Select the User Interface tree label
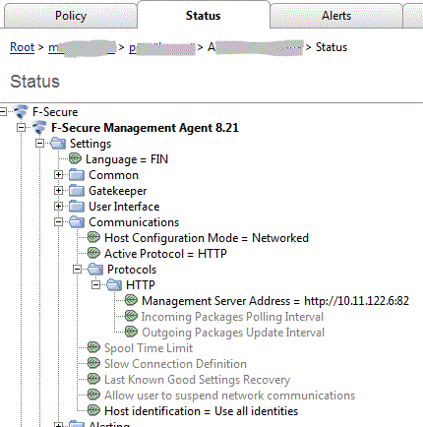The width and height of the screenshot is (423, 427). pyautogui.click(x=124, y=207)
